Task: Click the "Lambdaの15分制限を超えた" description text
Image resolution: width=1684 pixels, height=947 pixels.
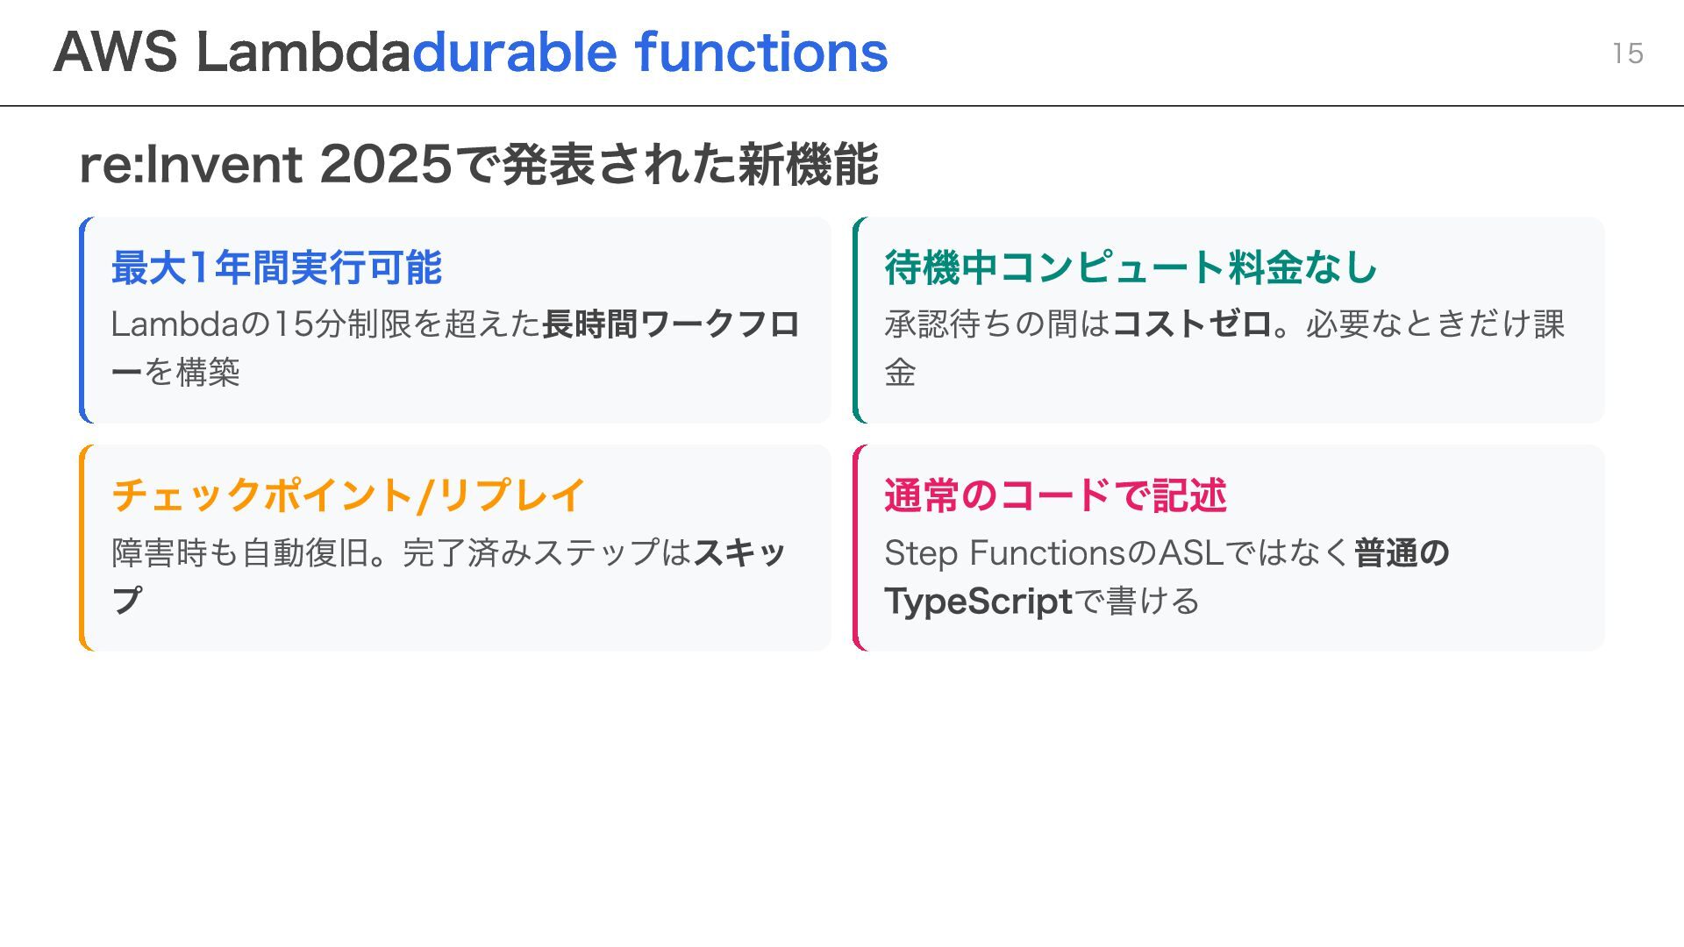Action: click(x=325, y=324)
